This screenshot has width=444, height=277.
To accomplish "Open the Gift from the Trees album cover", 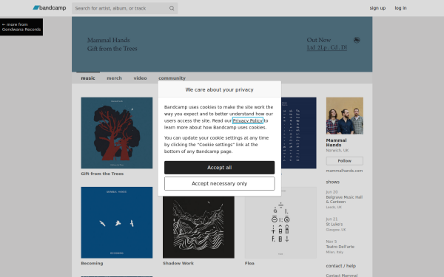I will (117, 133).
